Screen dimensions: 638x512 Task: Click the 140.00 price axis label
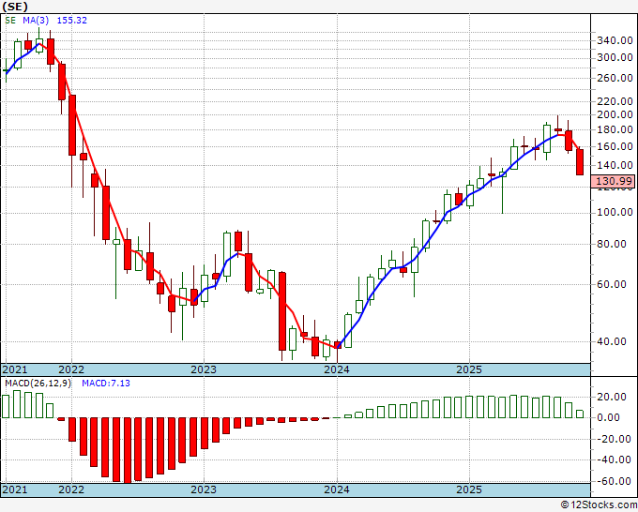[x=615, y=165]
